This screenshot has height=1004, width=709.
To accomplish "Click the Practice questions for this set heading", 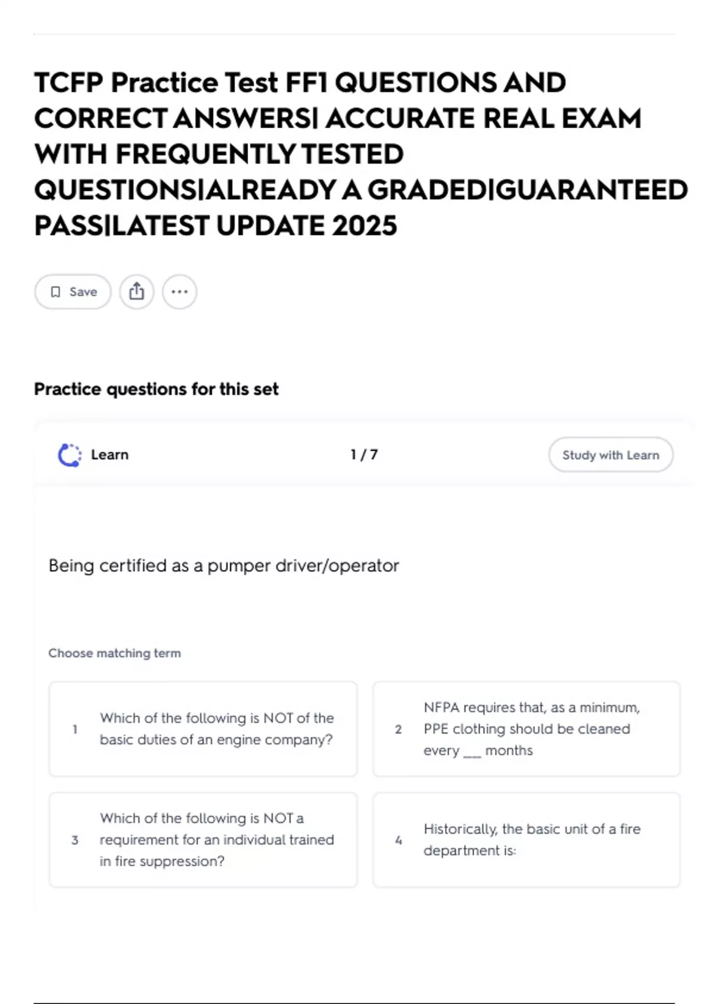I will [157, 389].
